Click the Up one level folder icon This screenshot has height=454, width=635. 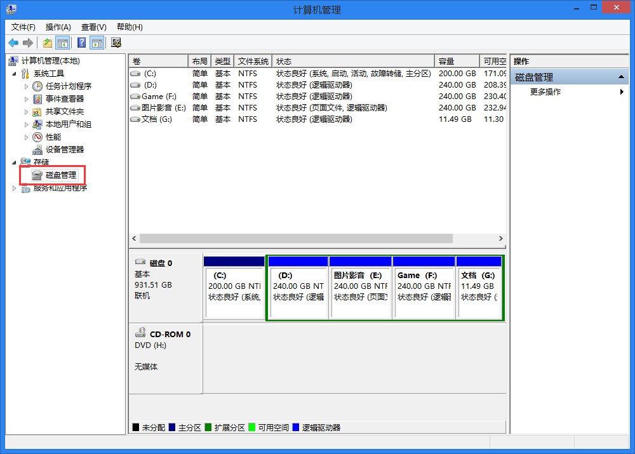(48, 43)
